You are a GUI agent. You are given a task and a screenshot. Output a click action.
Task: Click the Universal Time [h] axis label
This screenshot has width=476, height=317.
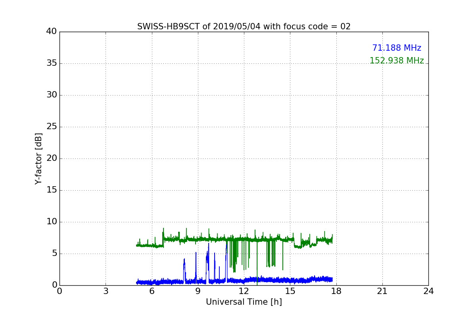(244, 302)
